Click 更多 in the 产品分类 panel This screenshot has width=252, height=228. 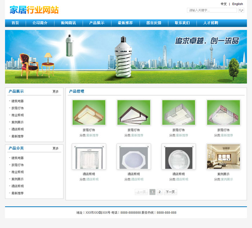pos(55,148)
